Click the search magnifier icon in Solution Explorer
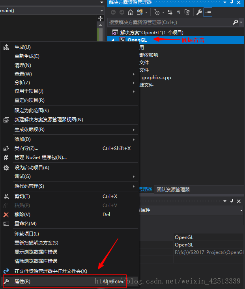 tap(236, 22)
